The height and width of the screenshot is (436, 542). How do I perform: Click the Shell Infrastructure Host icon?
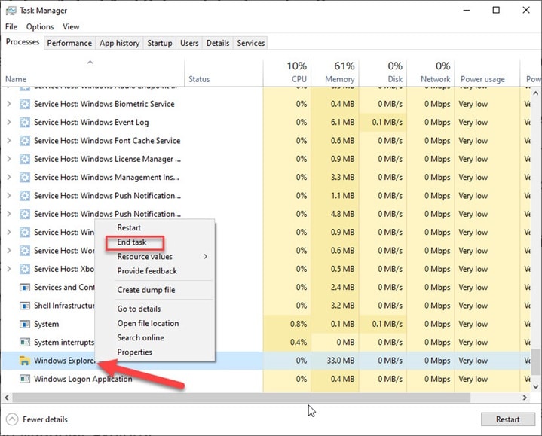[25, 306]
